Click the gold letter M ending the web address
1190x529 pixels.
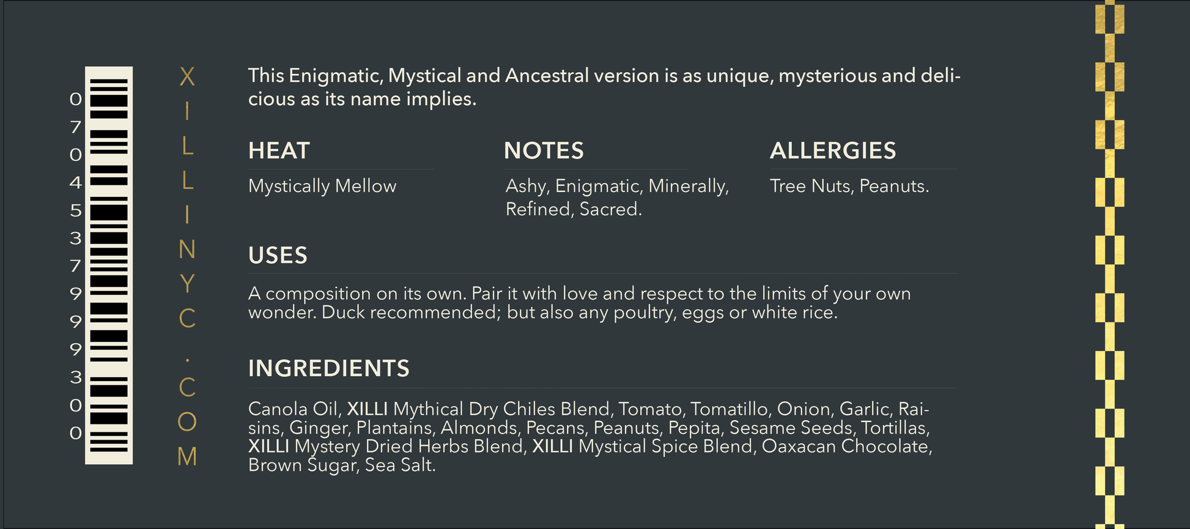point(187,457)
